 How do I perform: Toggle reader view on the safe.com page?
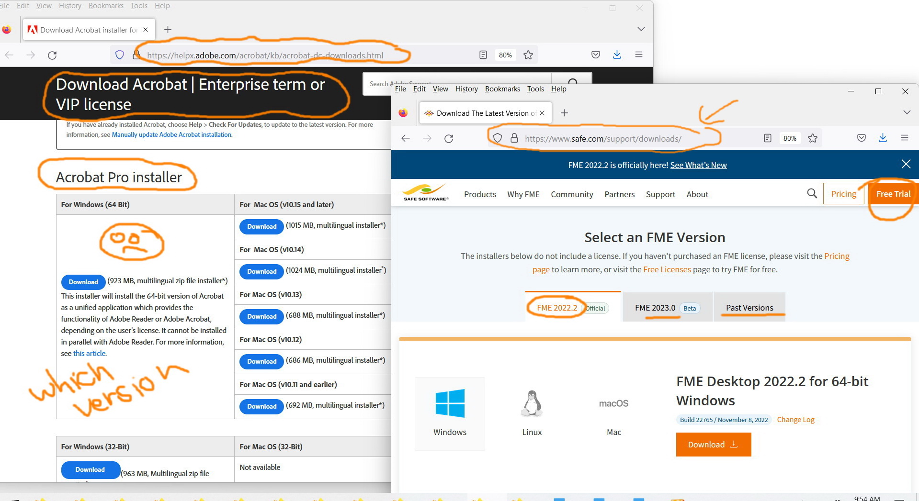(768, 138)
